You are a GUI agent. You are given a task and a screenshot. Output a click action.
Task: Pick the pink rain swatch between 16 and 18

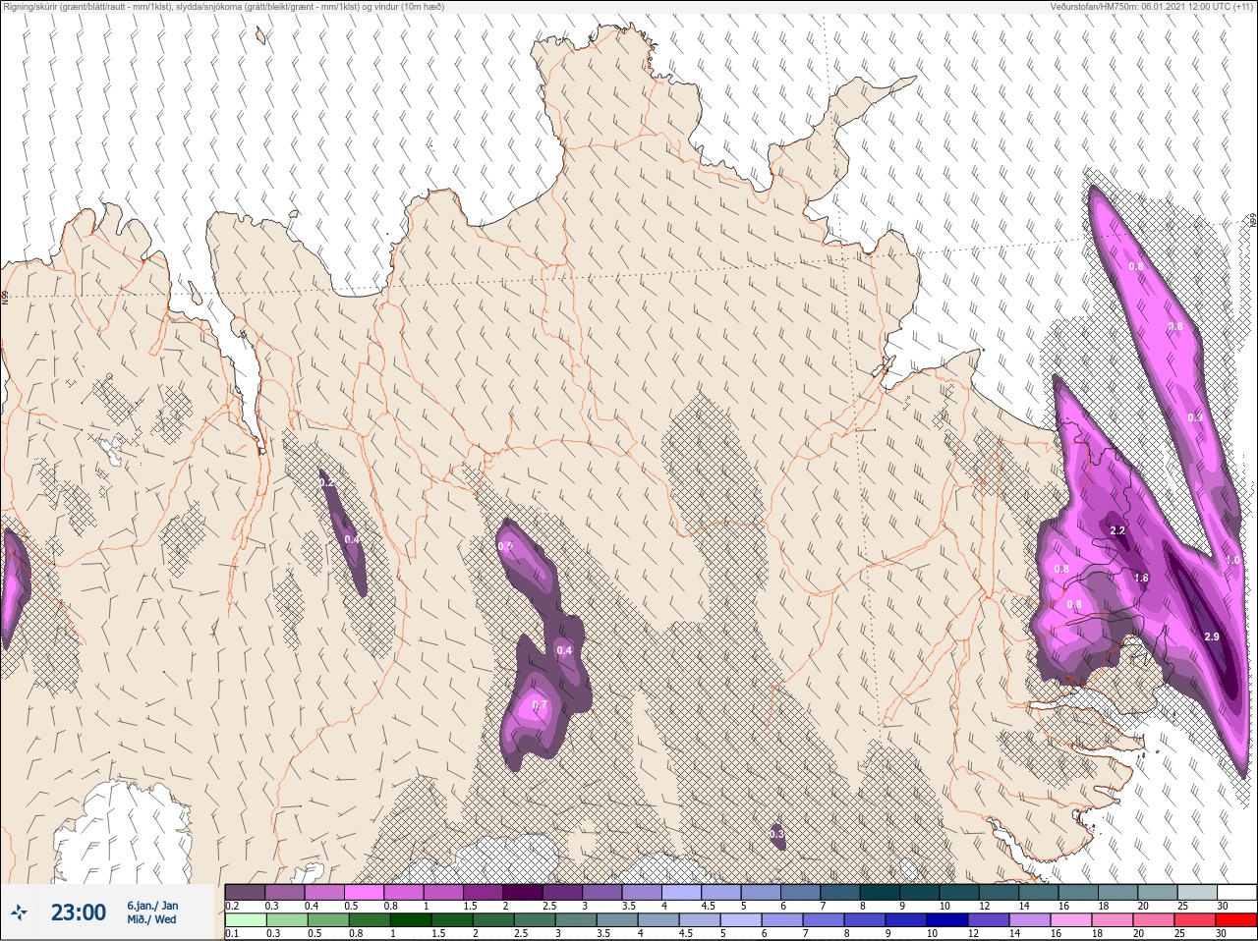pos(1073,920)
